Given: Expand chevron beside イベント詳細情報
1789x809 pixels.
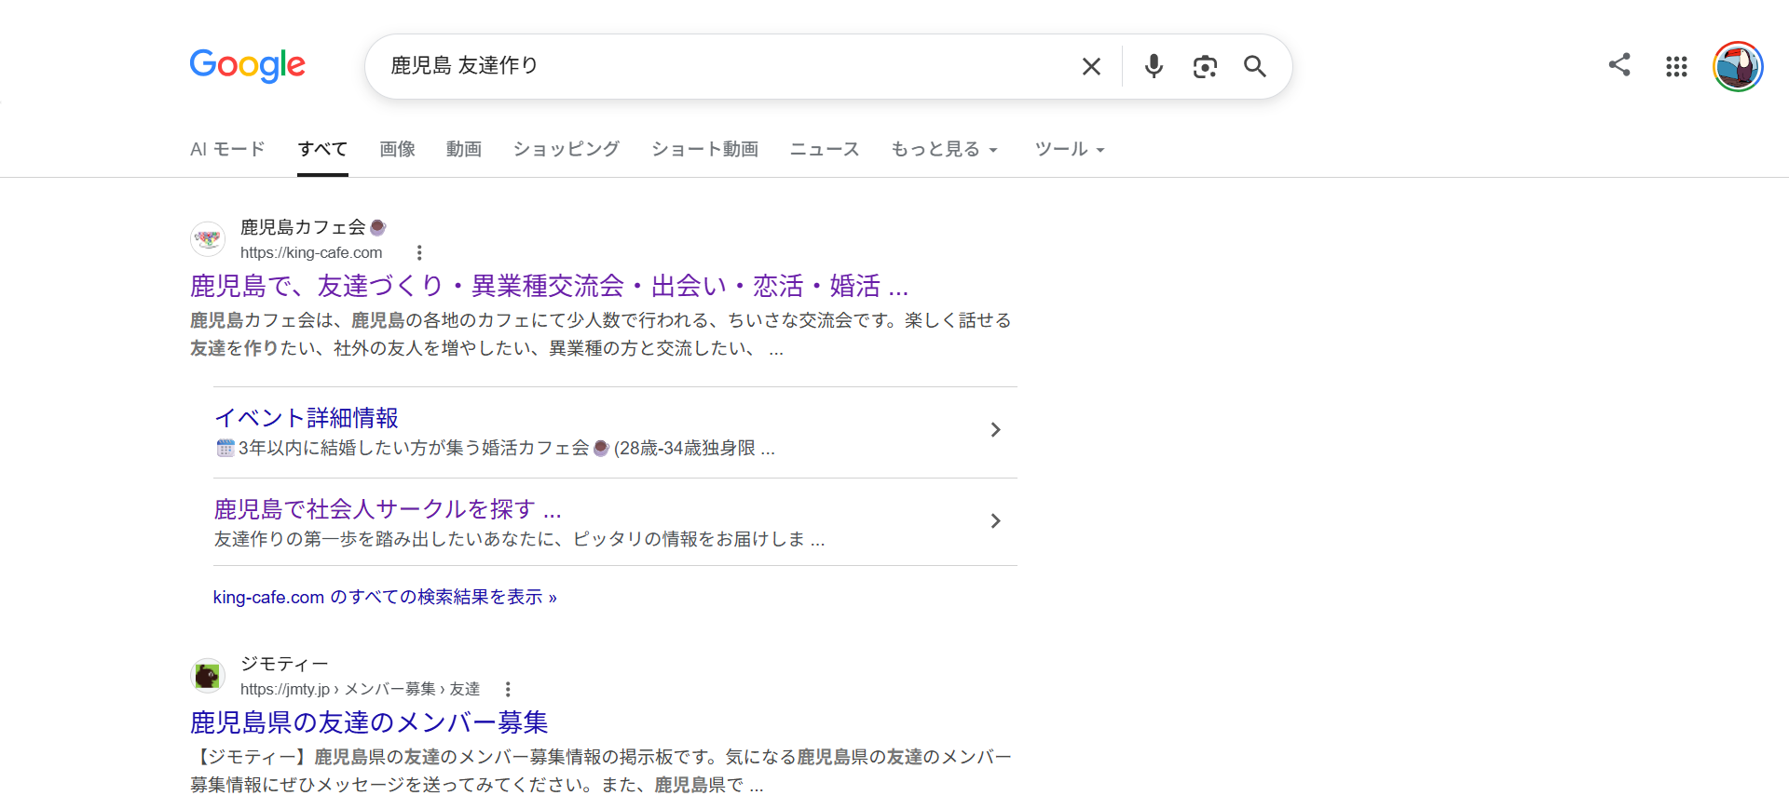Looking at the screenshot, I should (x=995, y=429).
